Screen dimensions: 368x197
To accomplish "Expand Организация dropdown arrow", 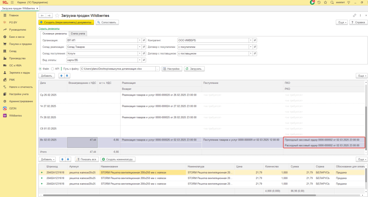I will (140, 40).
